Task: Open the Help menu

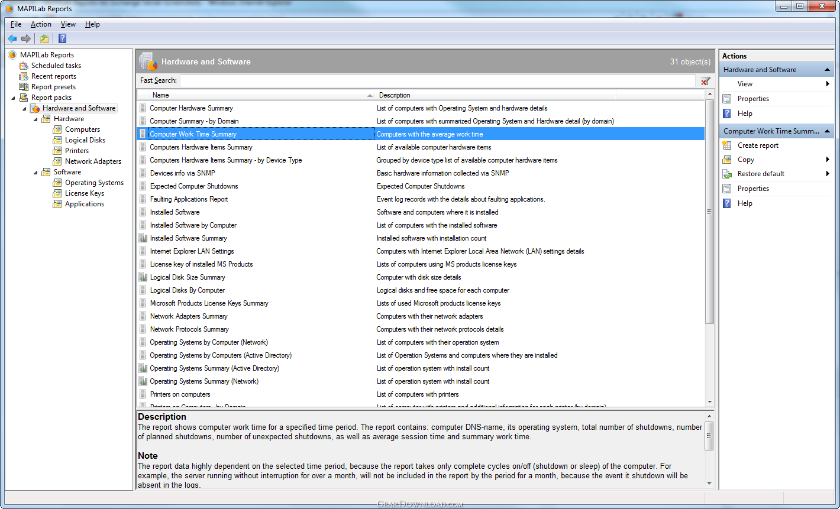Action: (92, 24)
